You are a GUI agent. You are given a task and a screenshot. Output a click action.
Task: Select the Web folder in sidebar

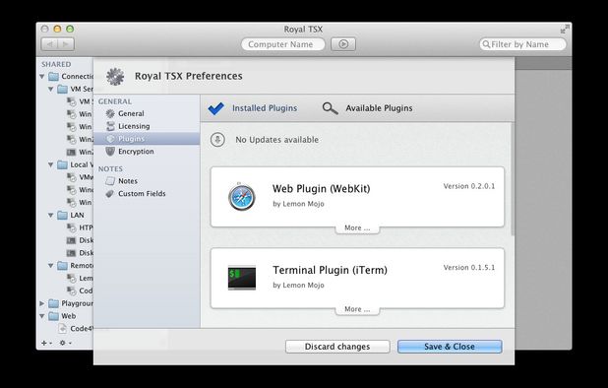pyautogui.click(x=62, y=316)
